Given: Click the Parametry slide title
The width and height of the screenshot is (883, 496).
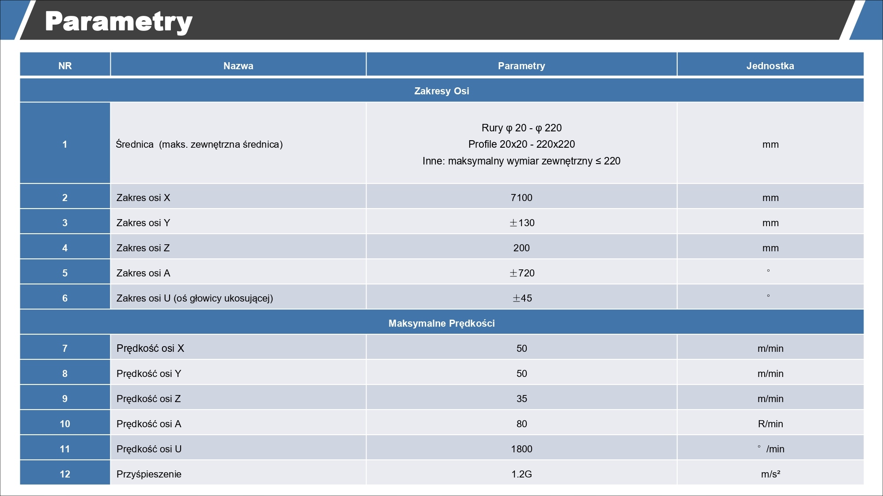Looking at the screenshot, I should click(118, 21).
